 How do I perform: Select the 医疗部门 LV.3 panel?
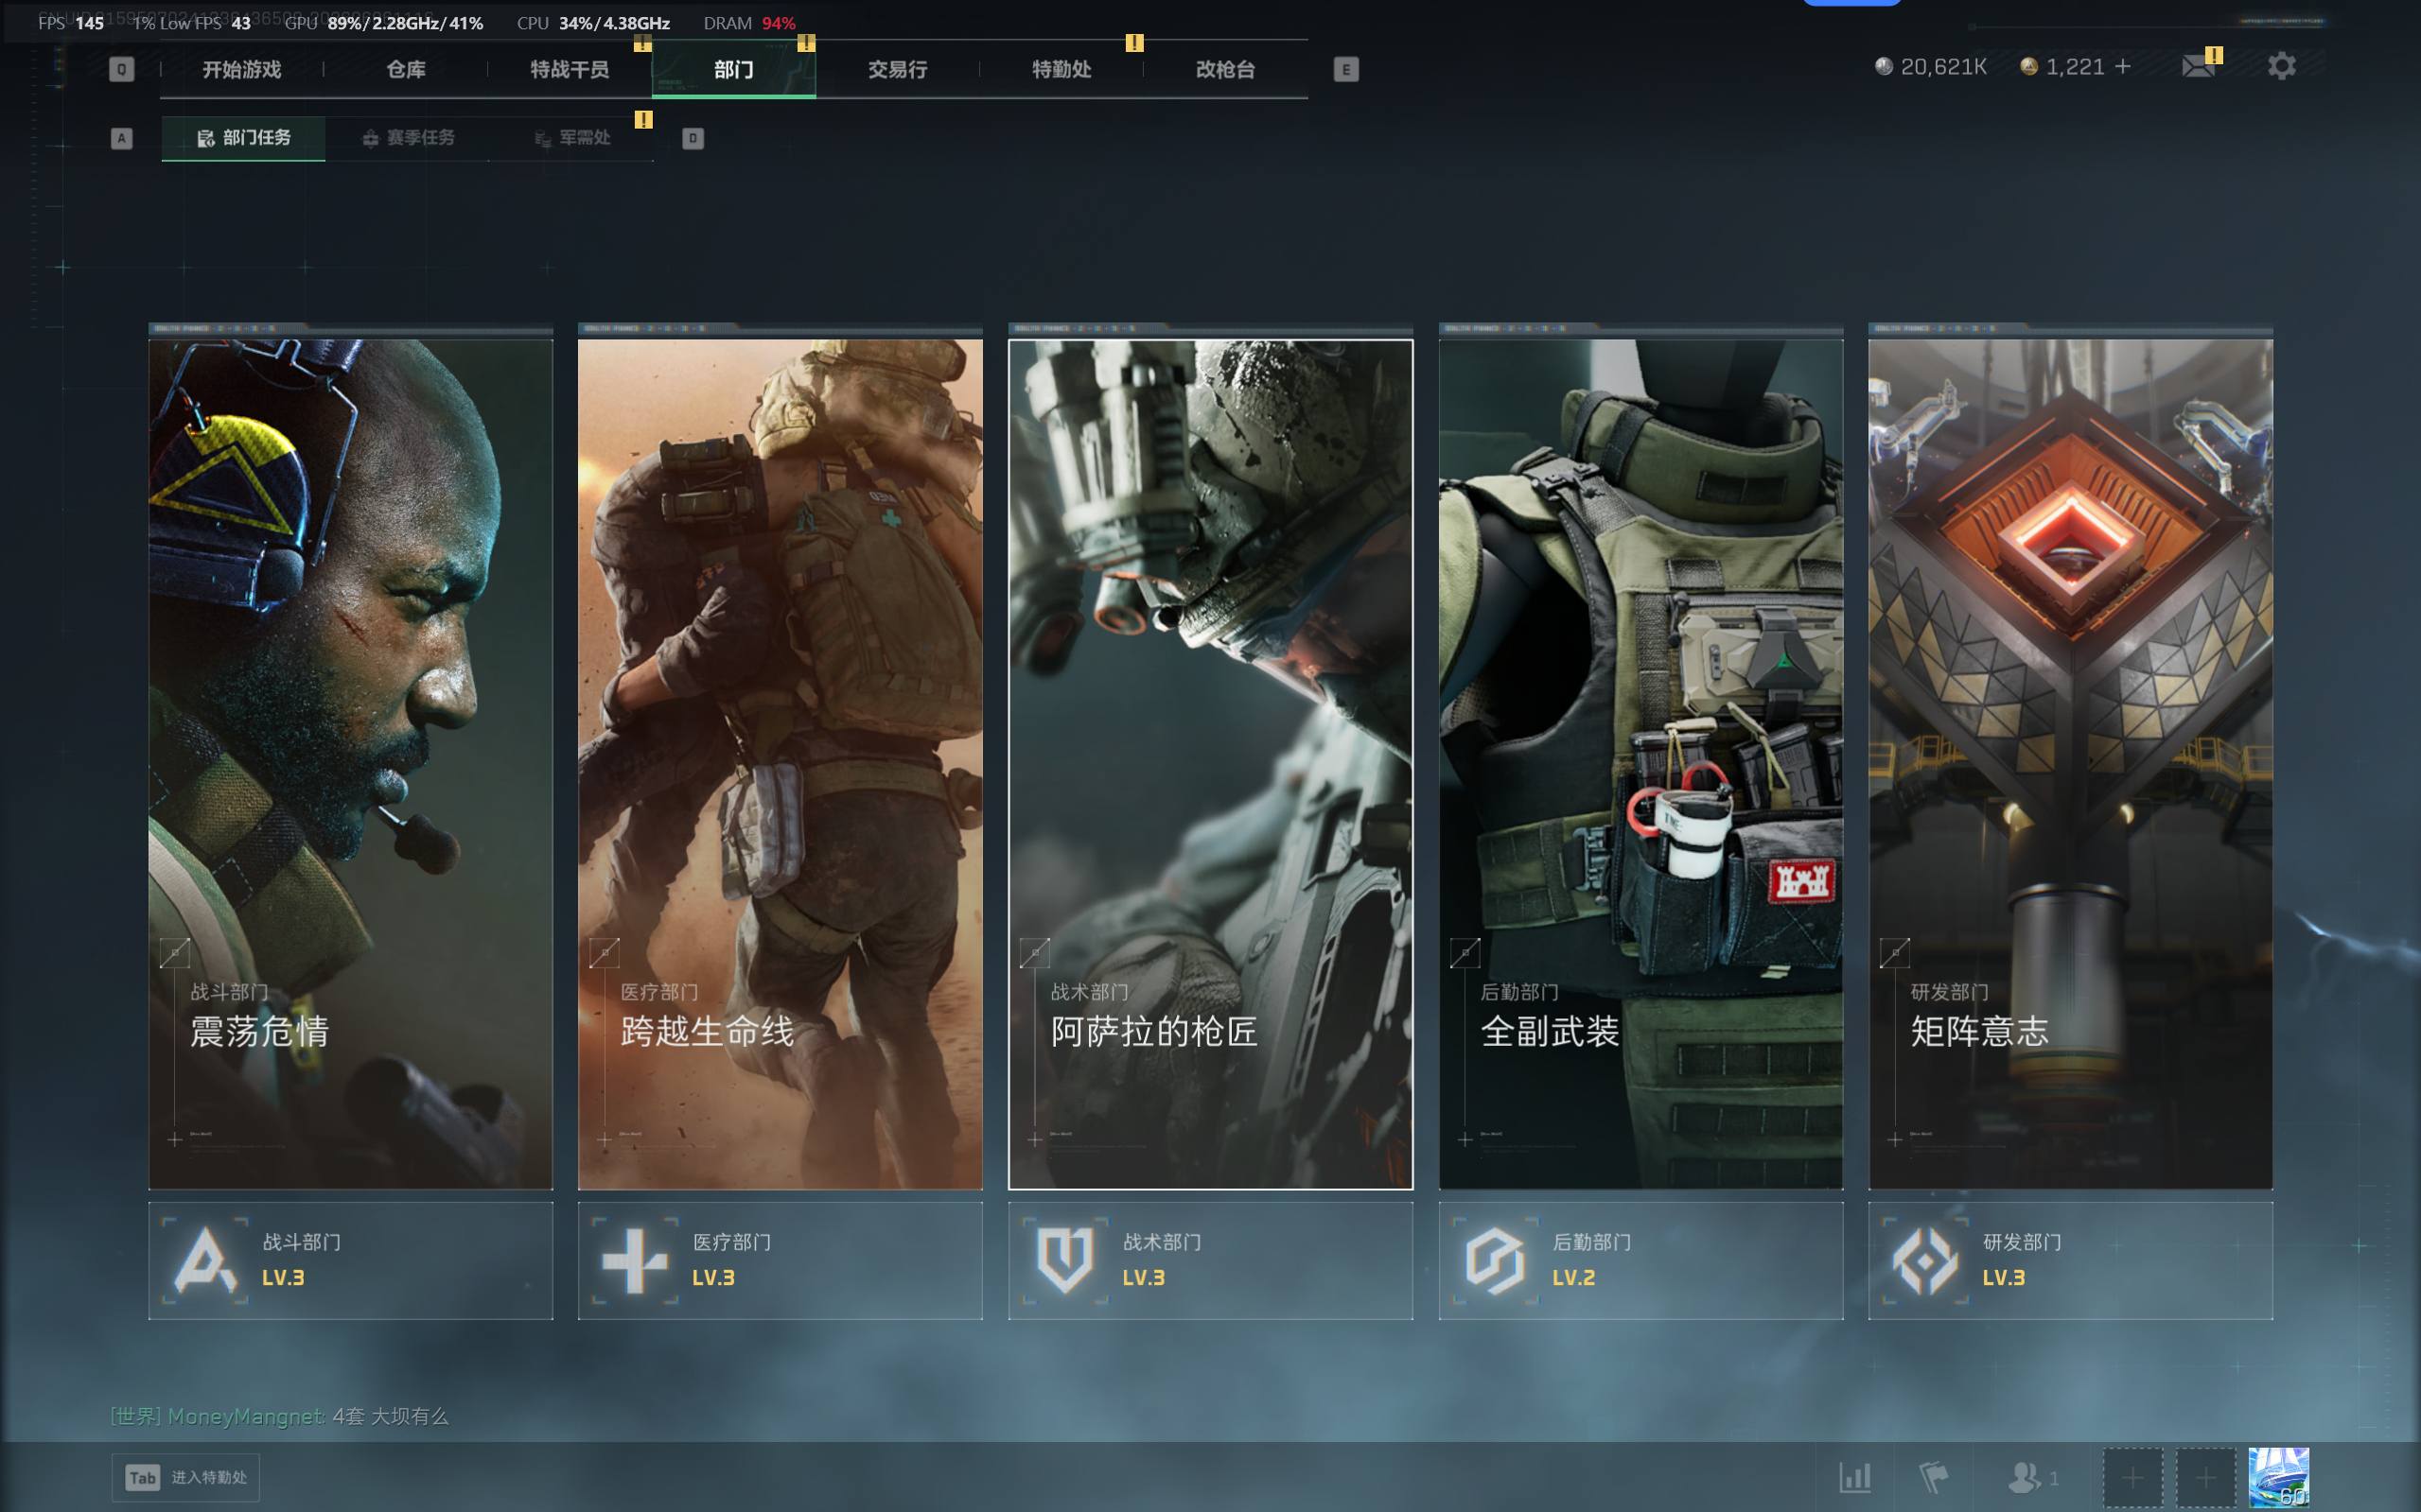click(780, 1260)
